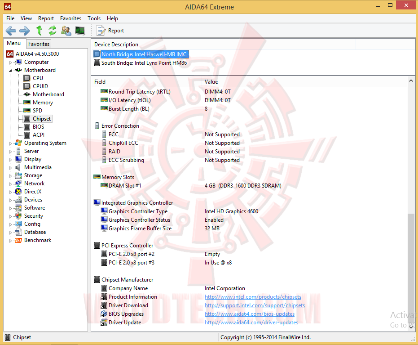The height and width of the screenshot is (345, 418).
Task: Select South Bridge: Intel Lynx Point HM86
Action: coord(144,63)
